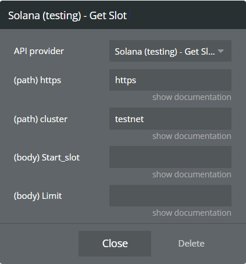Click the divider line above Close button
The height and width of the screenshot is (264, 246).
pos(123,223)
